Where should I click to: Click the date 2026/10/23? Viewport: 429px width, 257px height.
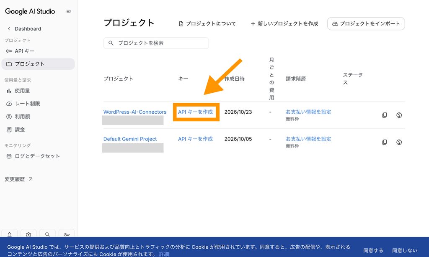pyautogui.click(x=238, y=112)
